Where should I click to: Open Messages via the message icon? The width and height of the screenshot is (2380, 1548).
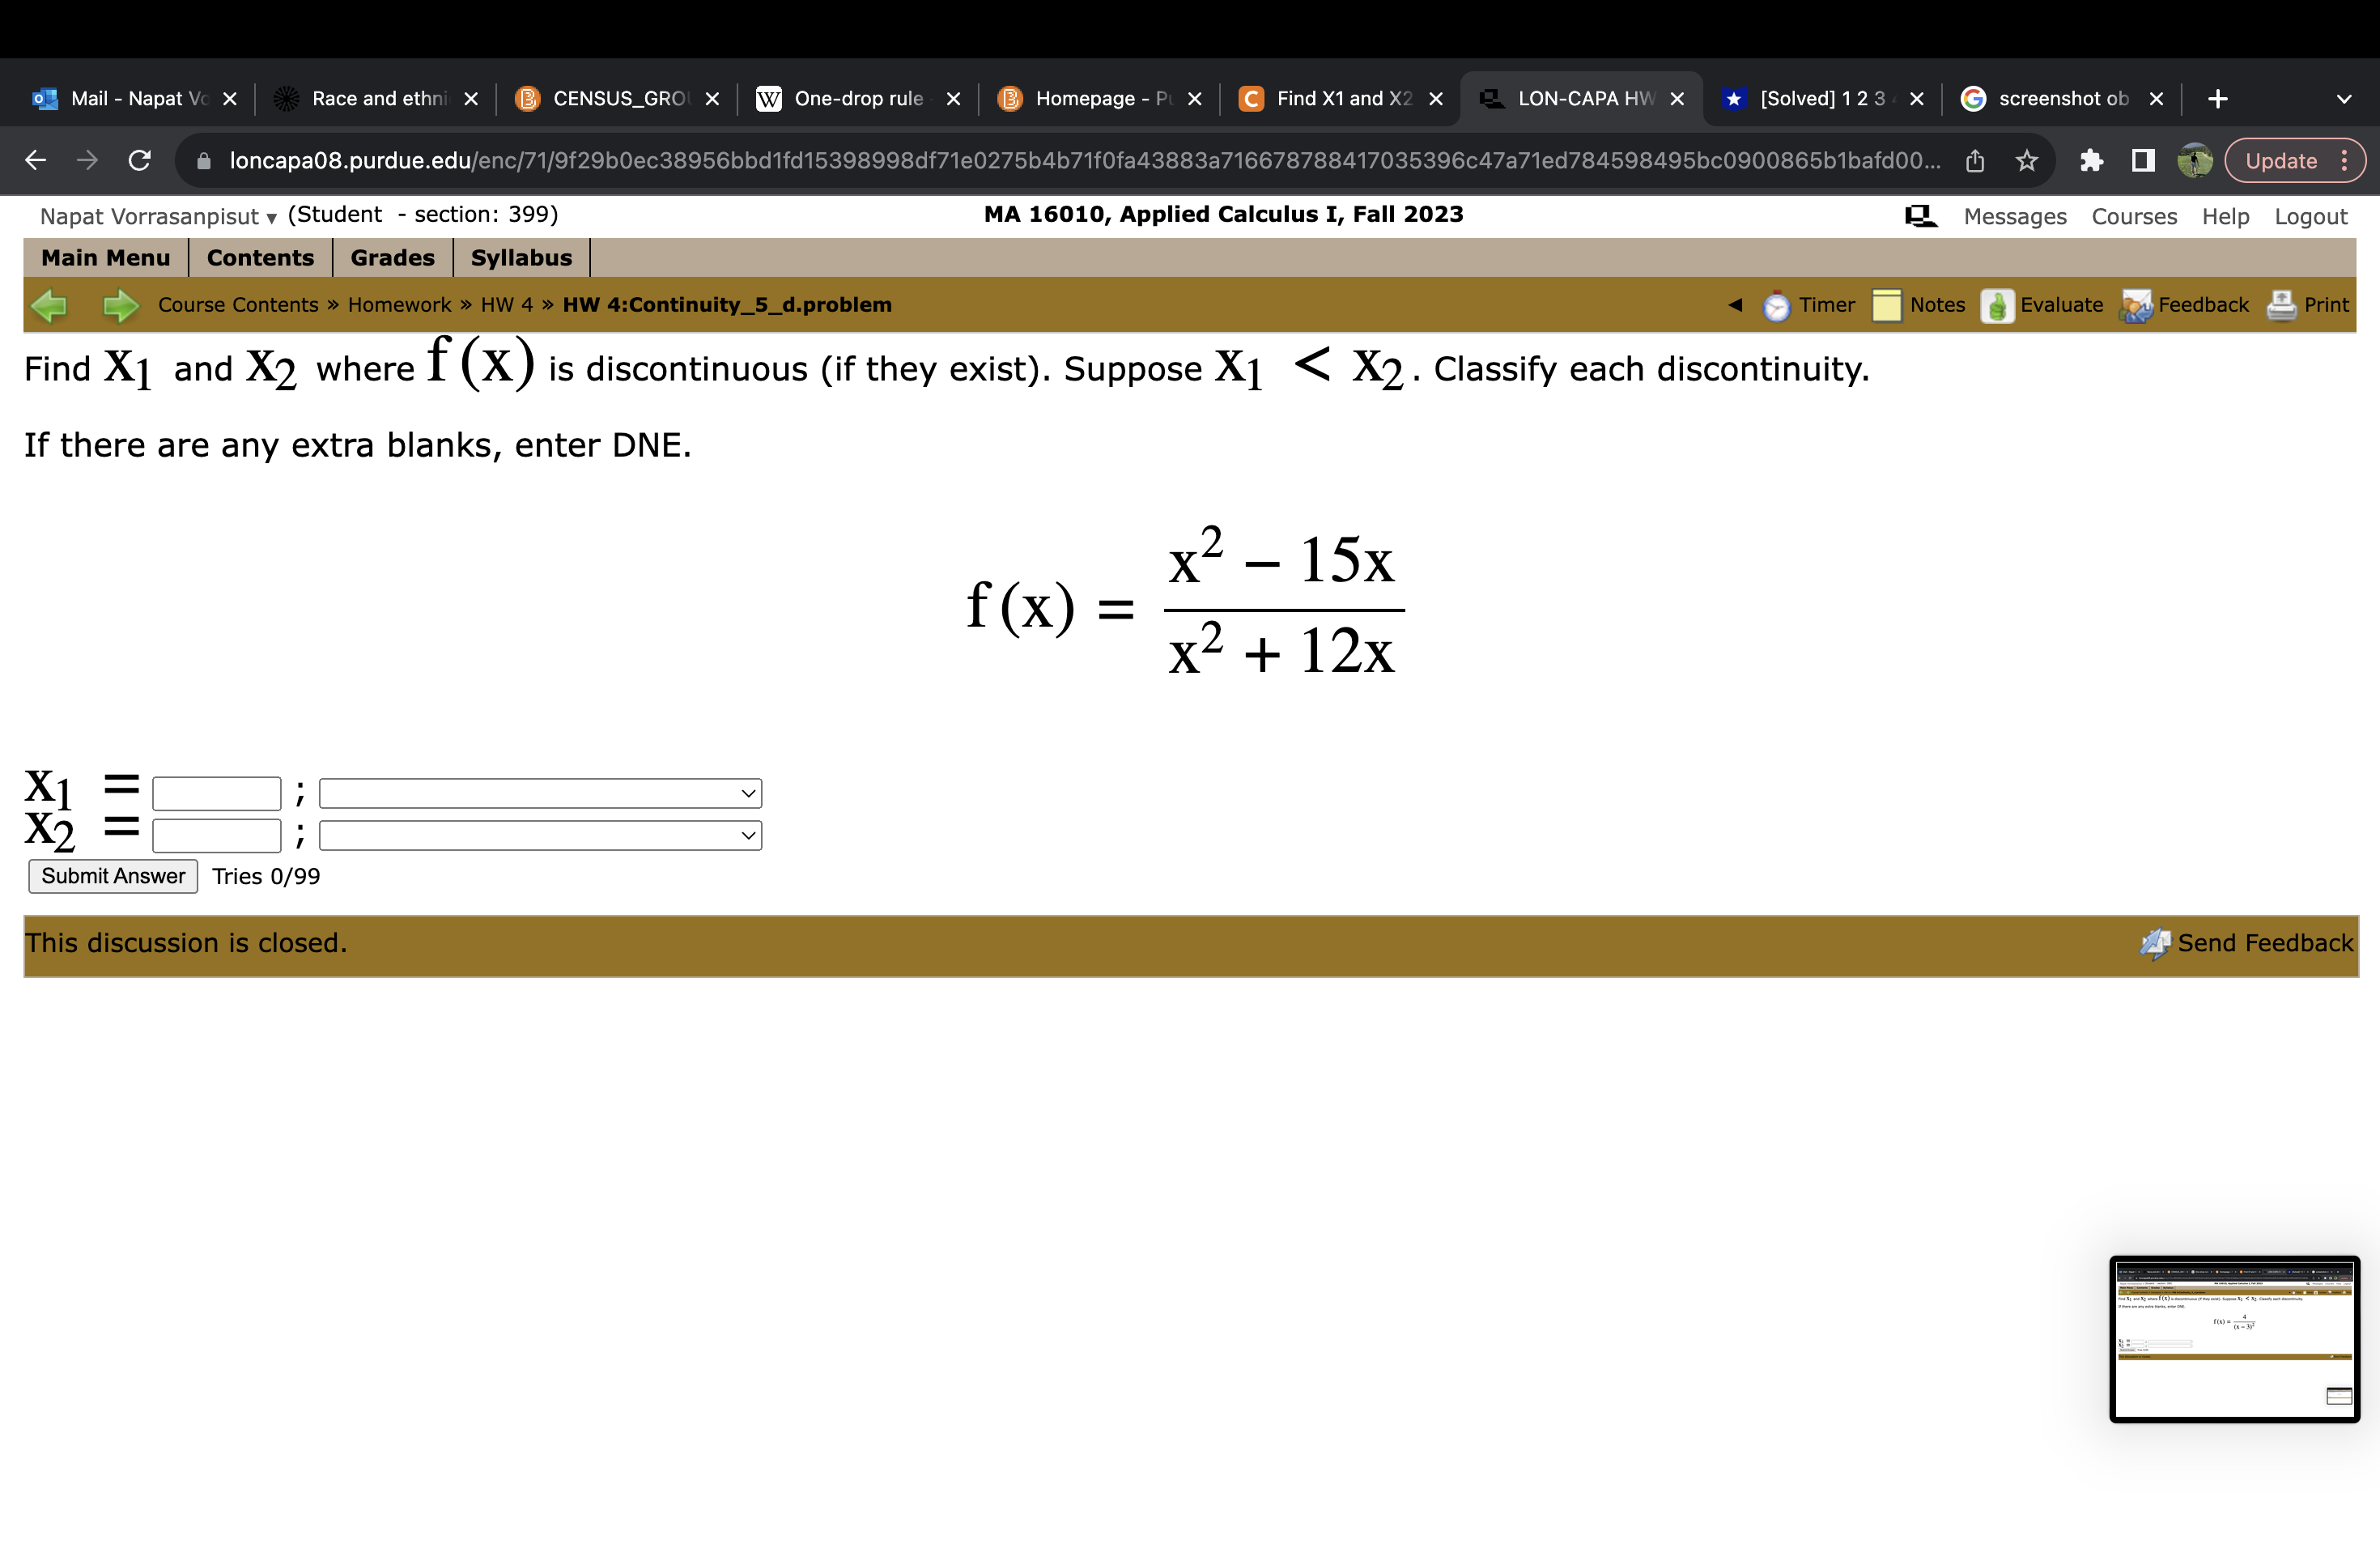[x=1919, y=215]
